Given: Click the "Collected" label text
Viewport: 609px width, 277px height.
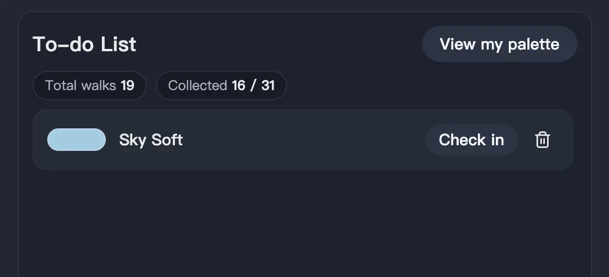Looking at the screenshot, I should (x=198, y=86).
